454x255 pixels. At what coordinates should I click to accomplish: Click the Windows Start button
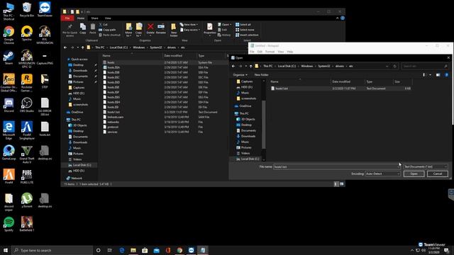(6, 250)
